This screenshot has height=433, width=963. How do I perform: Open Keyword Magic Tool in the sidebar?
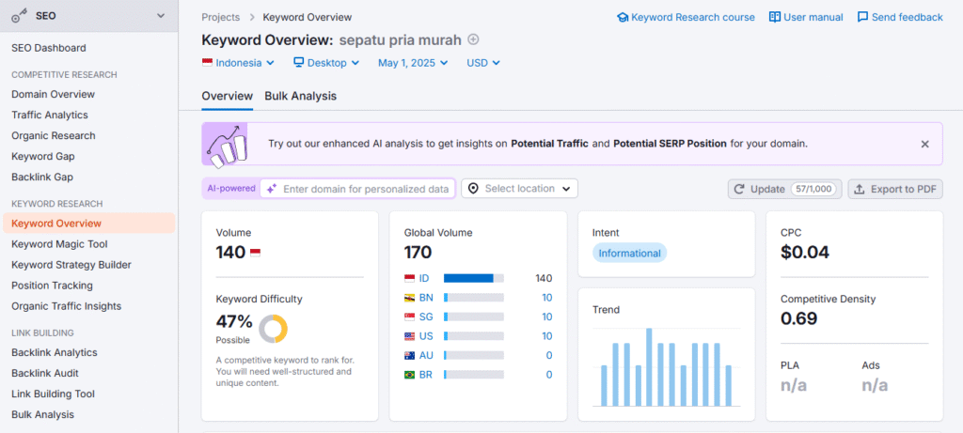tap(59, 244)
